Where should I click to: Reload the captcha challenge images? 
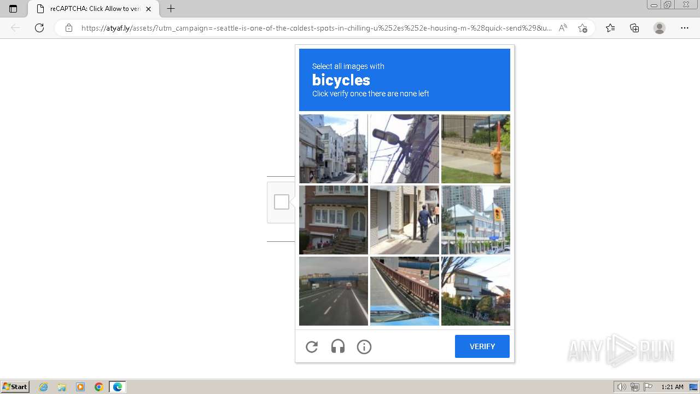pos(312,346)
